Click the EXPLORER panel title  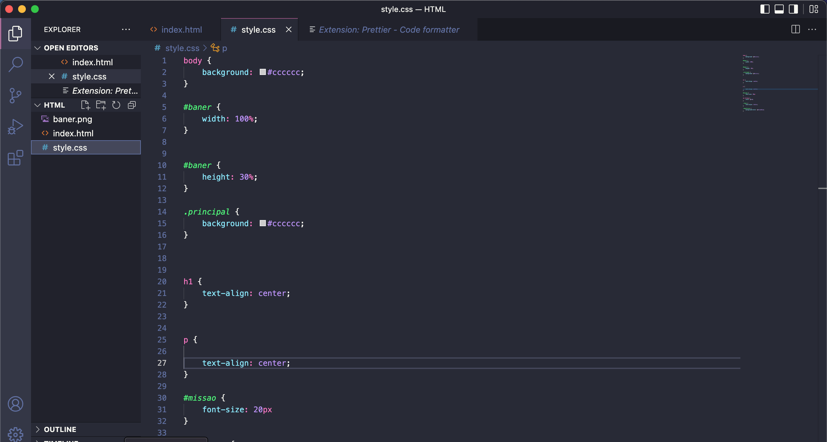[x=62, y=29]
